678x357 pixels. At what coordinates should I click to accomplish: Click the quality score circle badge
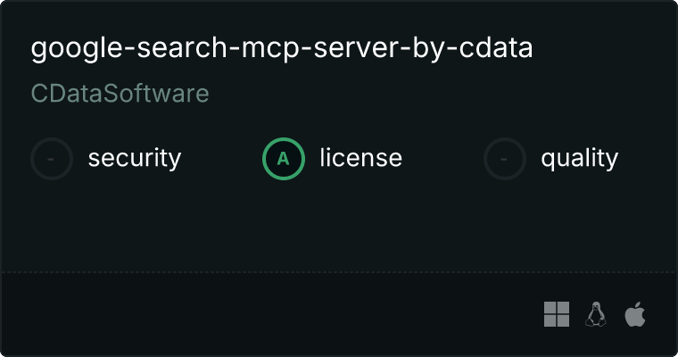click(x=505, y=159)
